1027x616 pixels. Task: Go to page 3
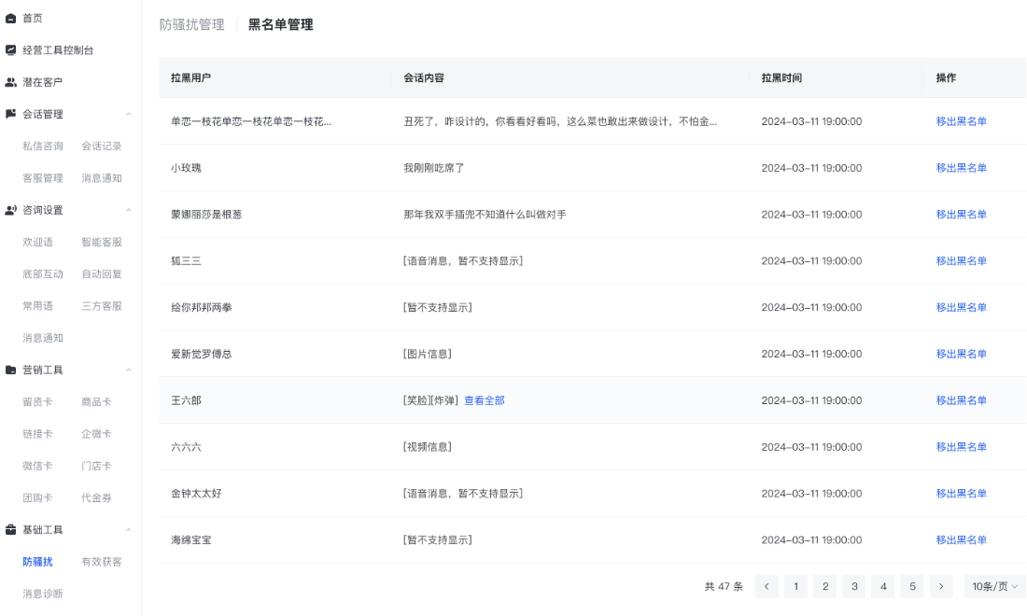[854, 586]
